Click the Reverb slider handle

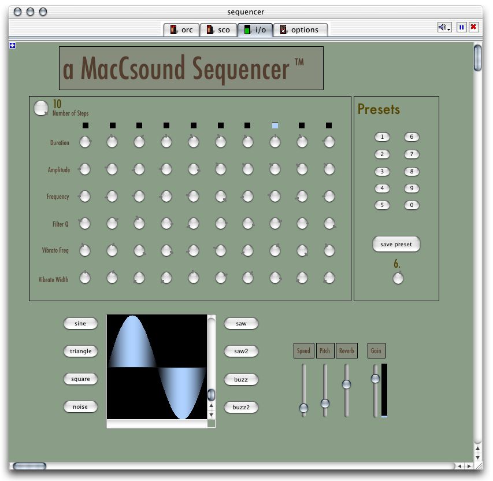[x=346, y=384]
